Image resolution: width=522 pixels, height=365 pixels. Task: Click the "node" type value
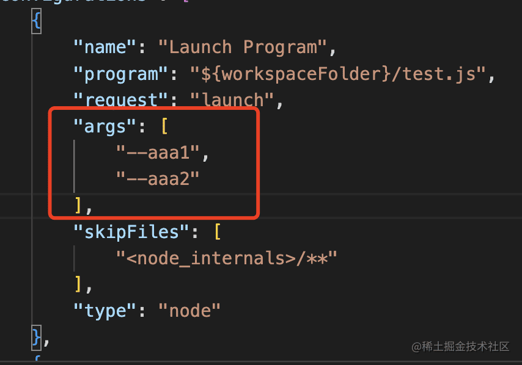[x=189, y=310]
